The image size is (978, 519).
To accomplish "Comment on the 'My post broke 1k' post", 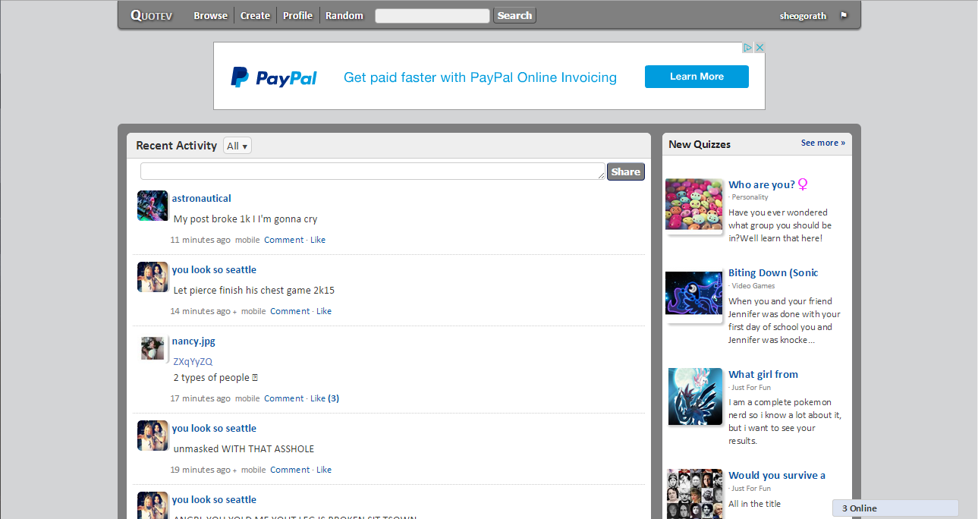I will (284, 240).
